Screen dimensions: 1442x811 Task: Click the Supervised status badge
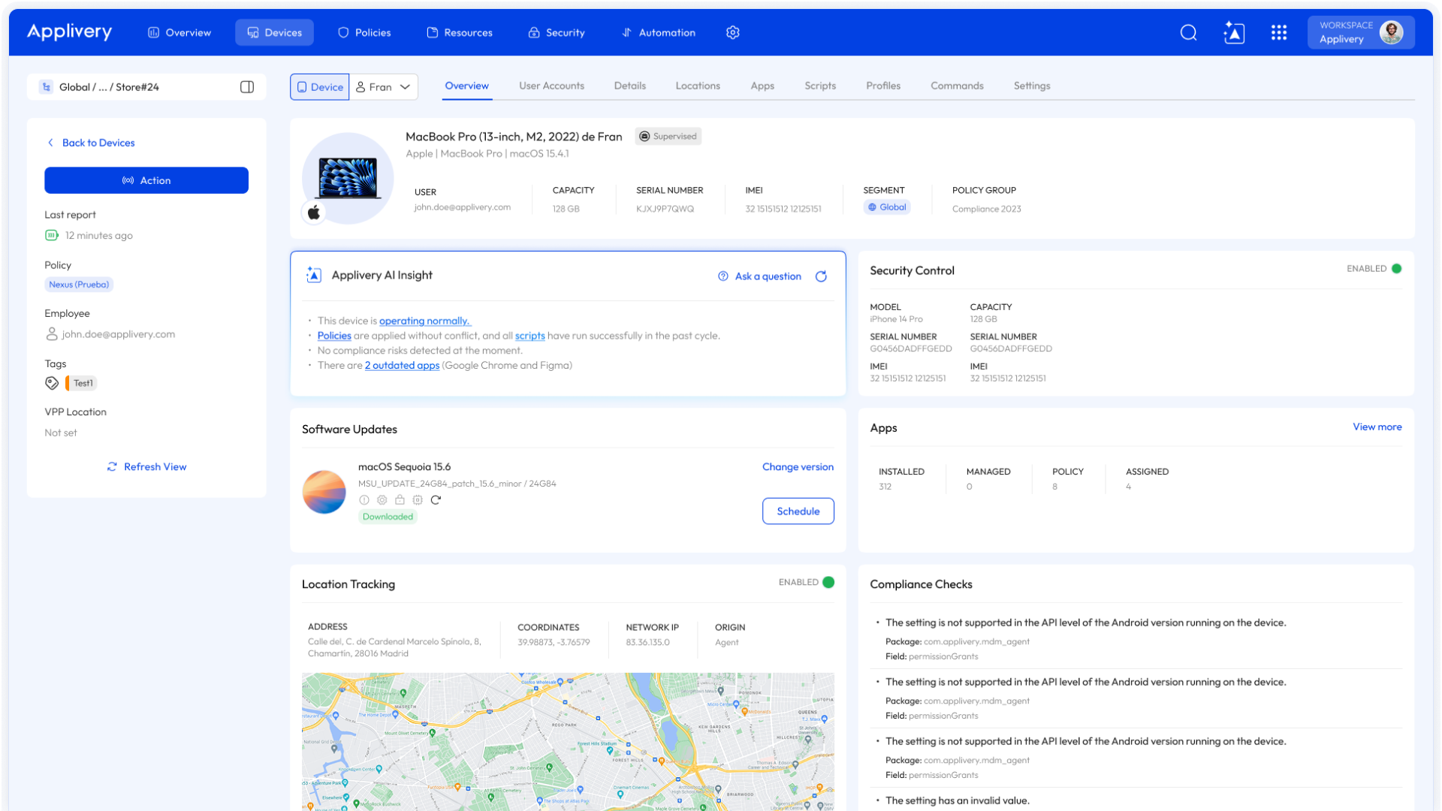[668, 136]
